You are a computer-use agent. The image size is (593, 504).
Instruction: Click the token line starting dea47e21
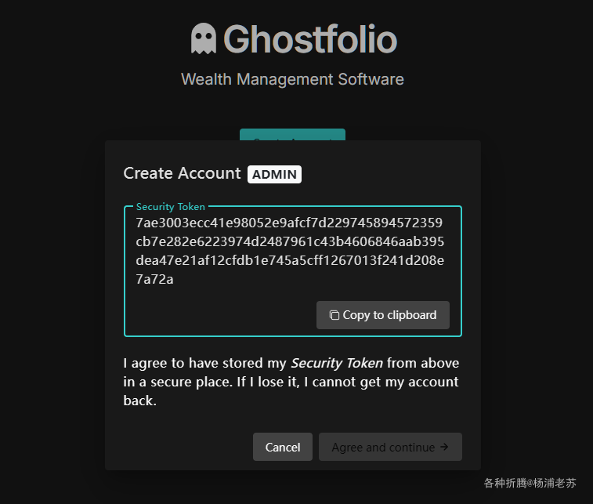coord(290,260)
